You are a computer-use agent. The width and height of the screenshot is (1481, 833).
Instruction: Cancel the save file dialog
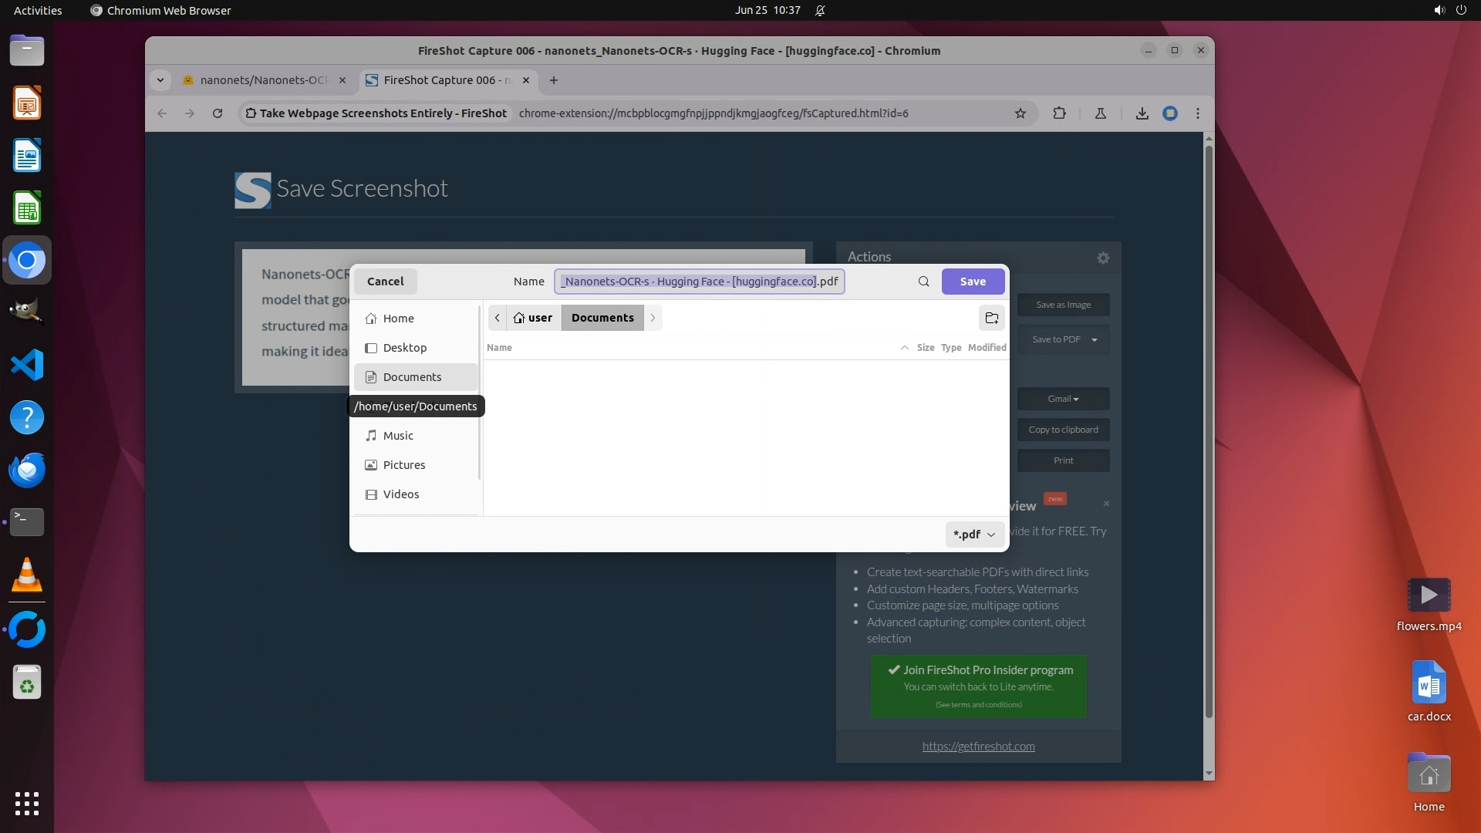coord(385,282)
